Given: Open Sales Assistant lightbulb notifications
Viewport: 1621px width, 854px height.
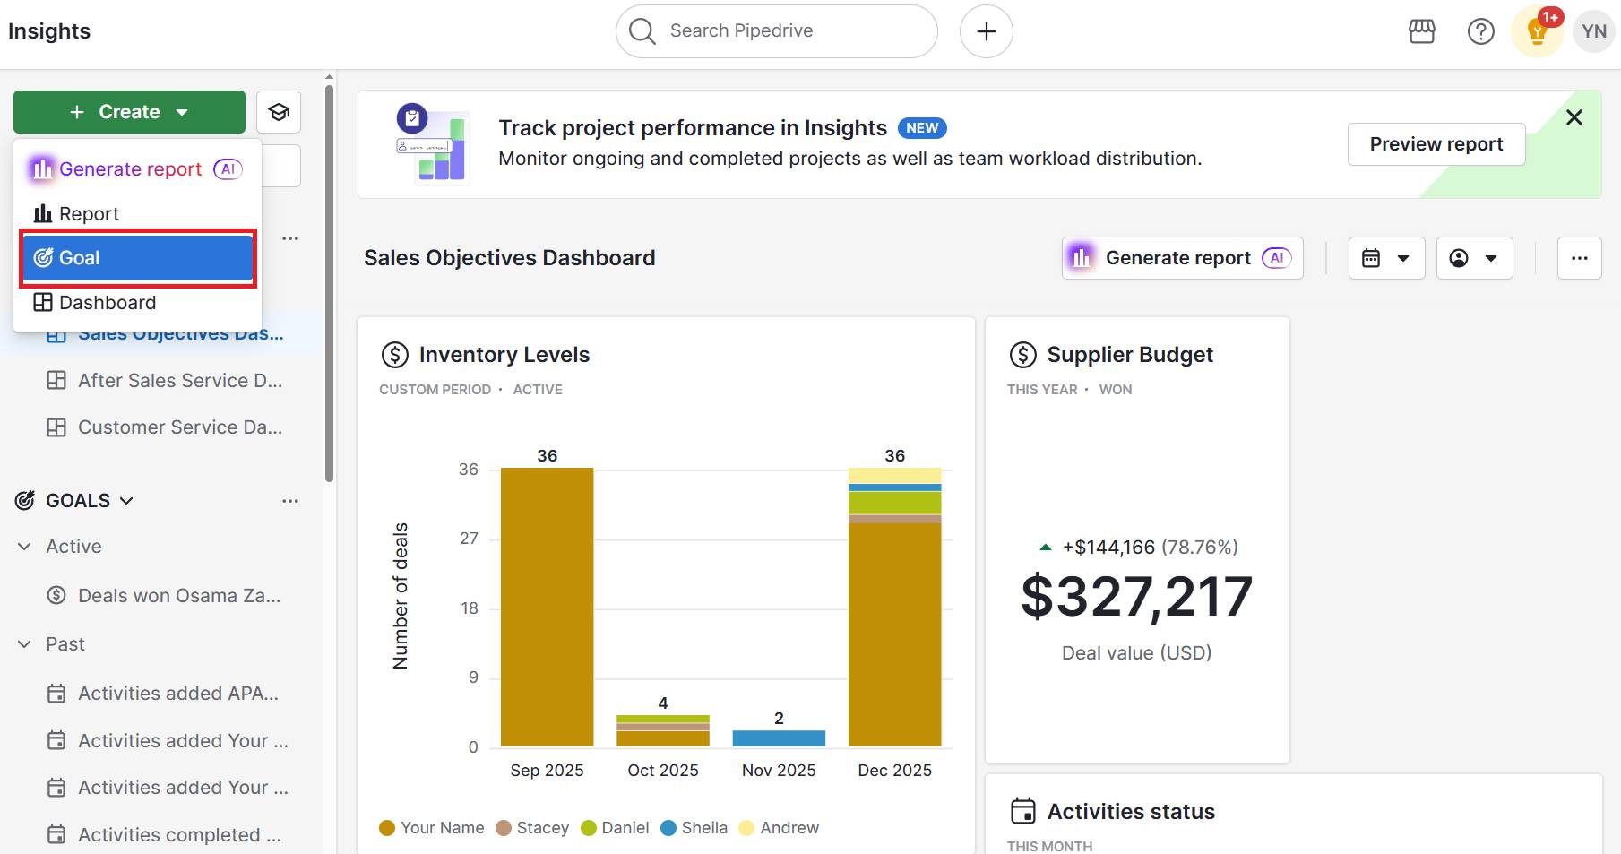Looking at the screenshot, I should pyautogui.click(x=1538, y=31).
